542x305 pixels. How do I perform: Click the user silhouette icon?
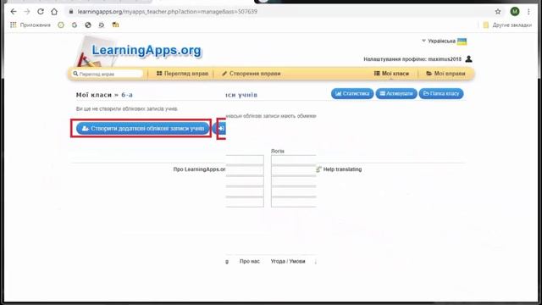pos(468,59)
